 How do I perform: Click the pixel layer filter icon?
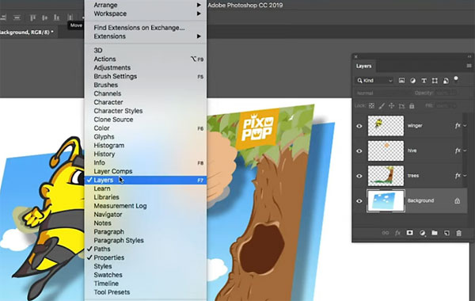(x=401, y=81)
